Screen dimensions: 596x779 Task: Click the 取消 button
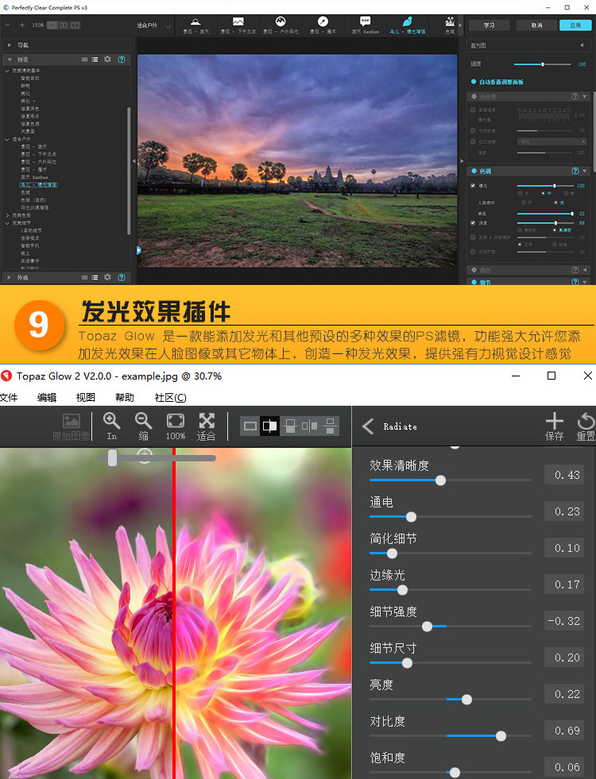coord(536,25)
